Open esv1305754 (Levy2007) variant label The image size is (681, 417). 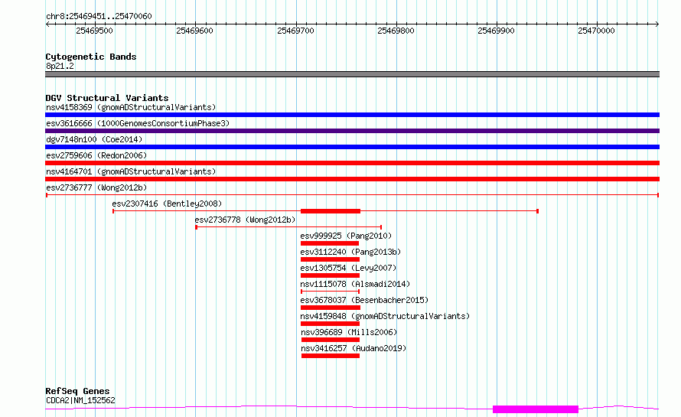point(348,268)
